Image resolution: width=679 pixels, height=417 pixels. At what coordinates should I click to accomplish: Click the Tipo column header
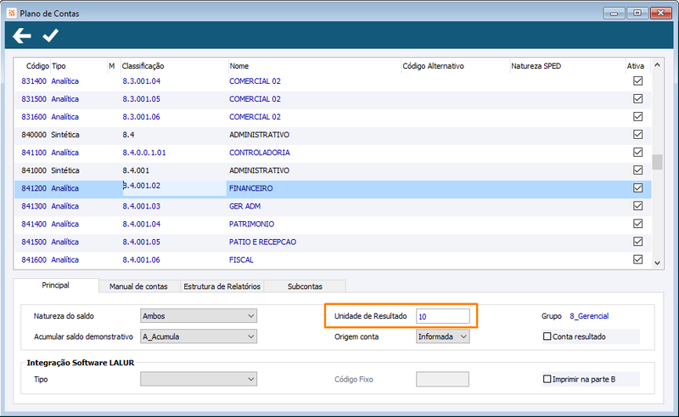(x=59, y=66)
